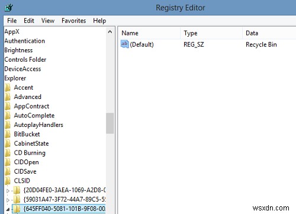Click the {645FF040 key folder icon
Screen dimensions: 296x214
click(x=17, y=209)
